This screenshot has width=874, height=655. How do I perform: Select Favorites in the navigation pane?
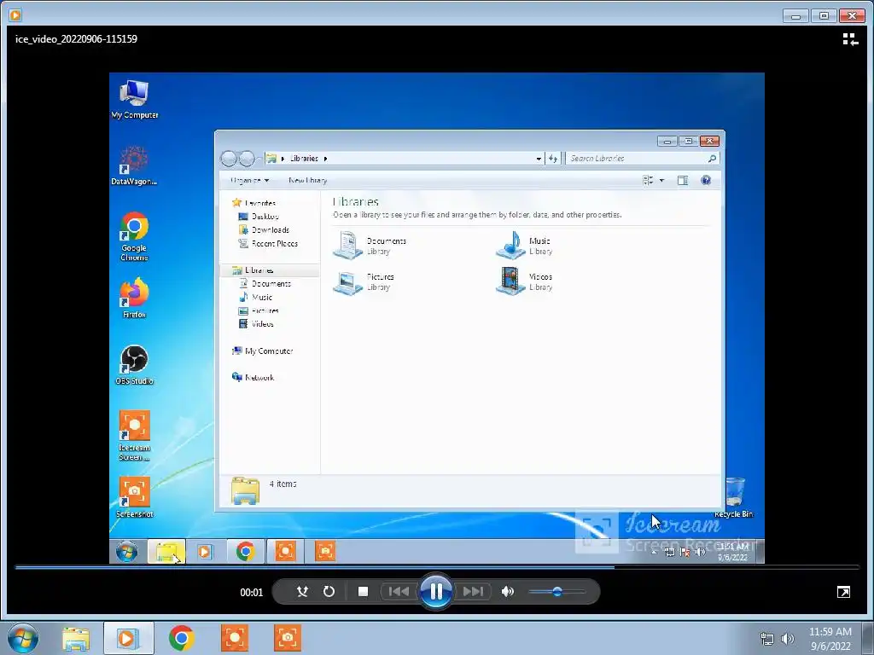(x=253, y=203)
